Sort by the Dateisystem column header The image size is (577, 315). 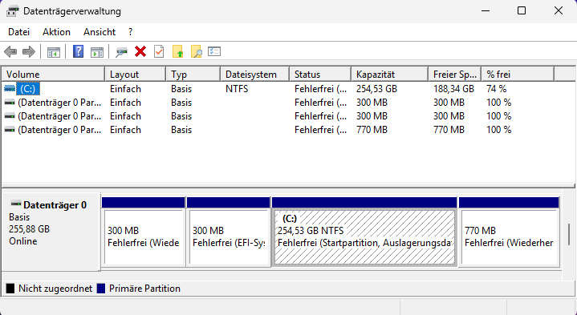(x=254, y=75)
